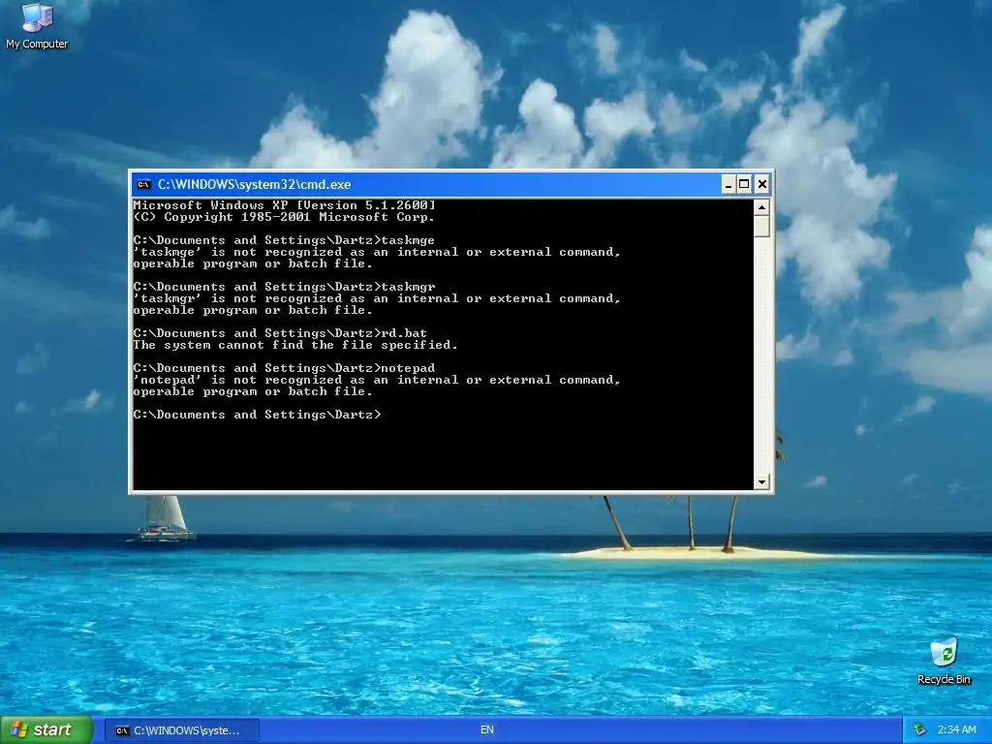Click the last empty command prompt line
Image resolution: width=992 pixels, height=744 pixels.
258,415
